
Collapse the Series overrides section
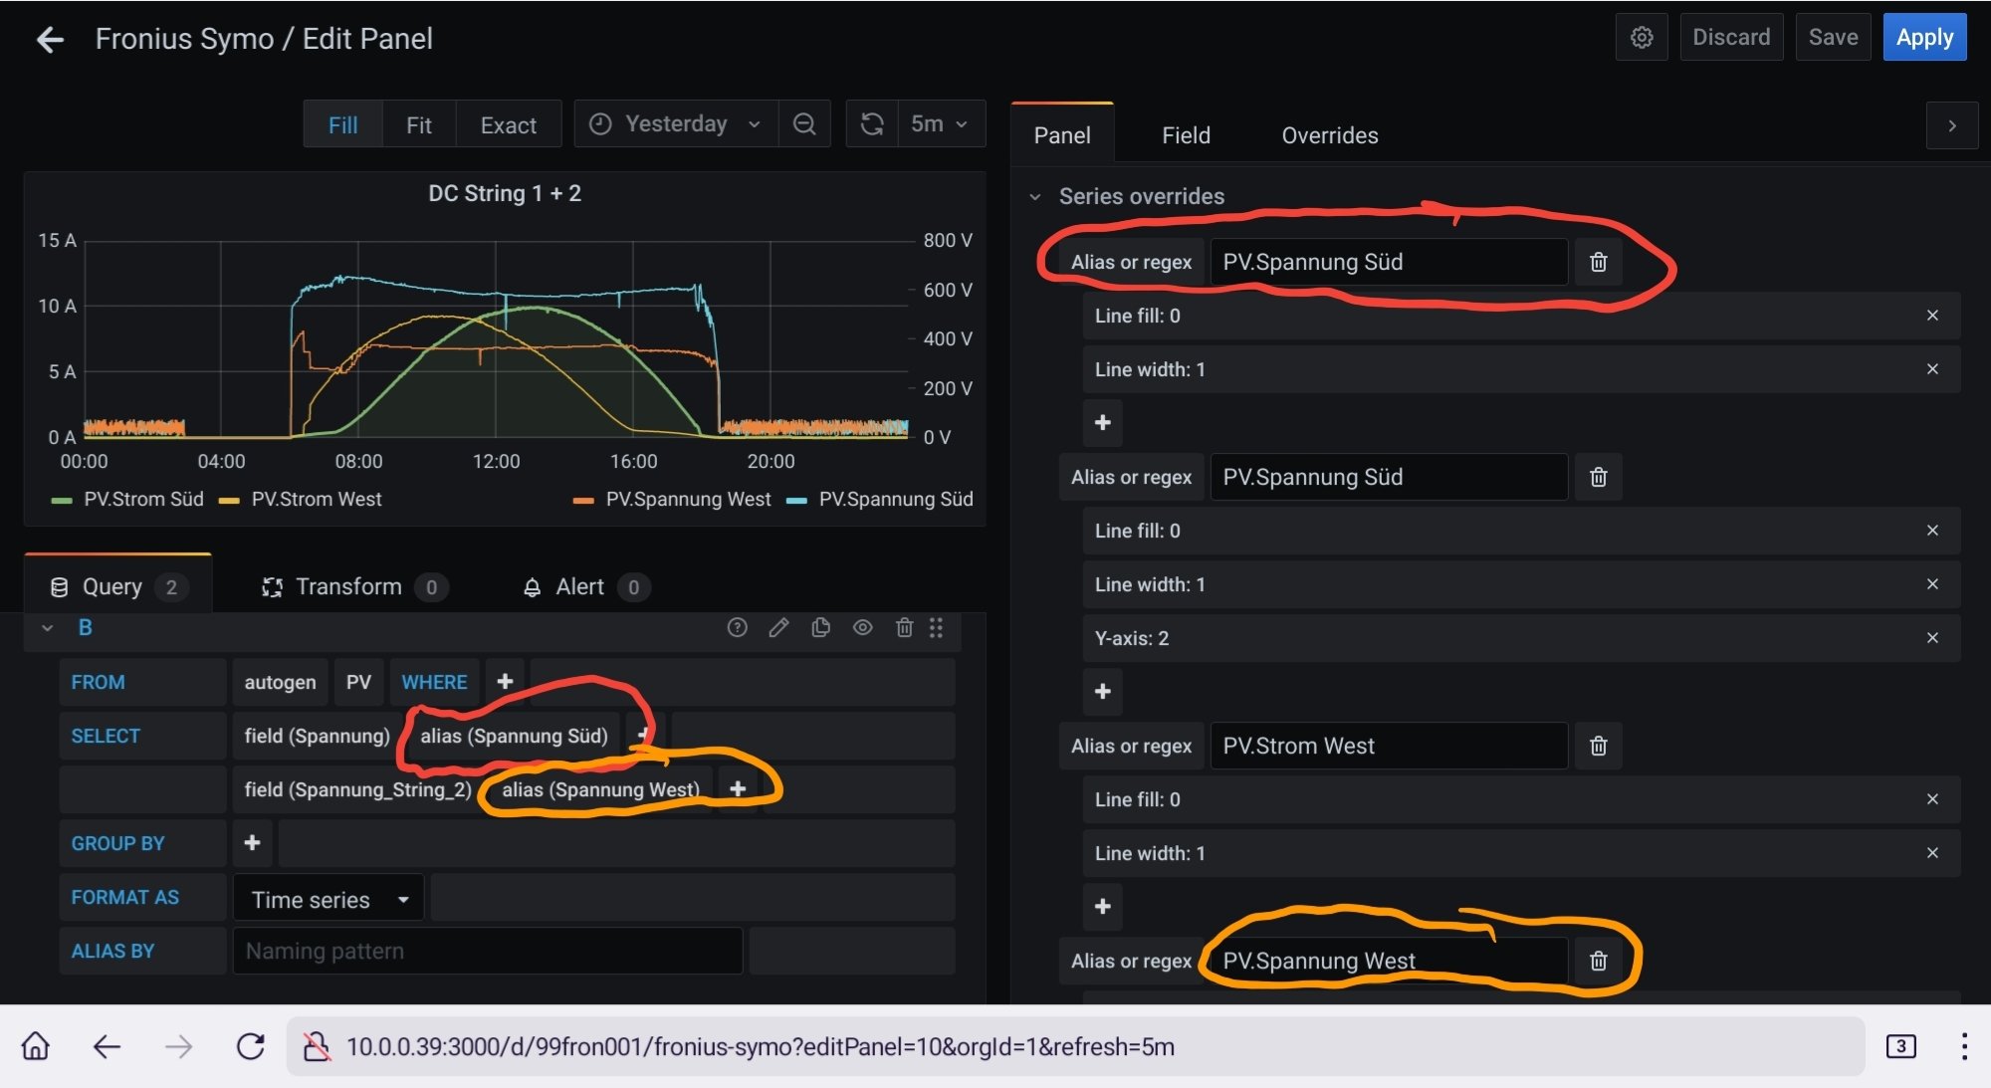[1035, 197]
